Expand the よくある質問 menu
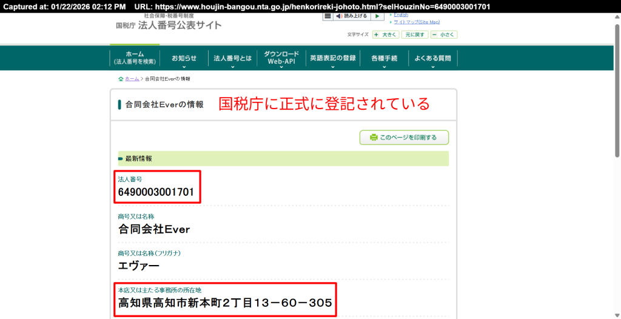621x319 pixels. tap(432, 58)
